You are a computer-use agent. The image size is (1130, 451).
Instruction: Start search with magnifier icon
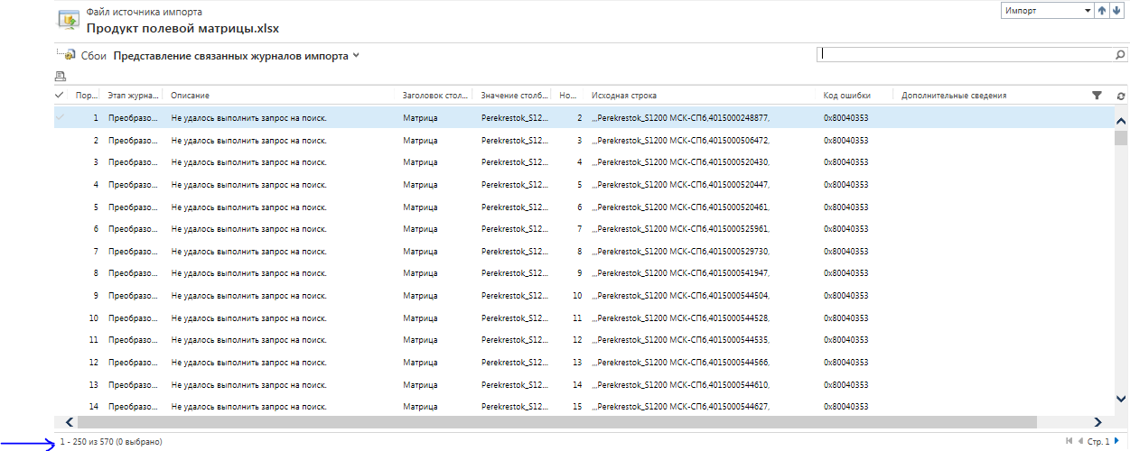point(1120,54)
